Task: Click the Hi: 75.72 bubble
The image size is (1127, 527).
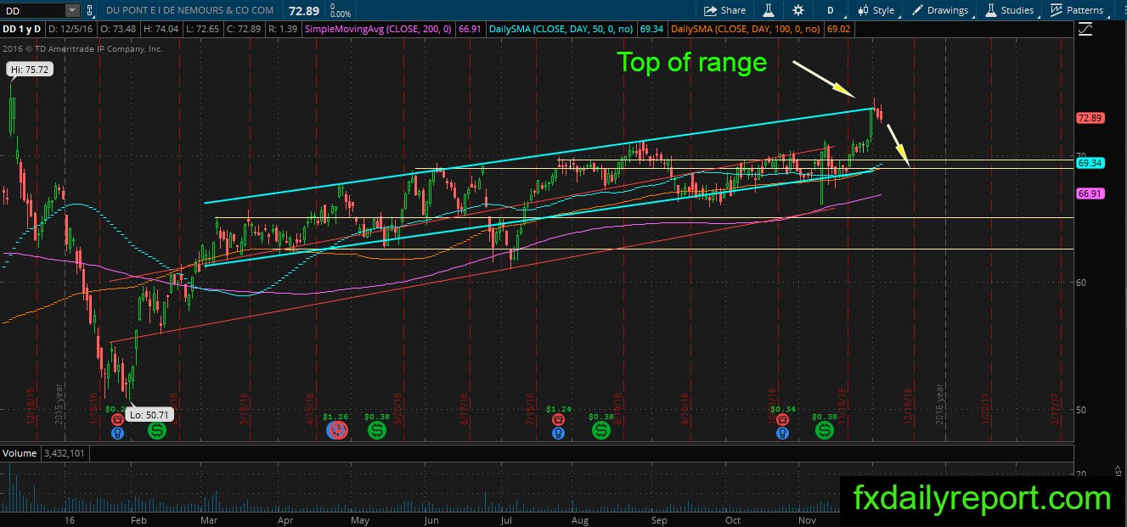Action: click(31, 70)
